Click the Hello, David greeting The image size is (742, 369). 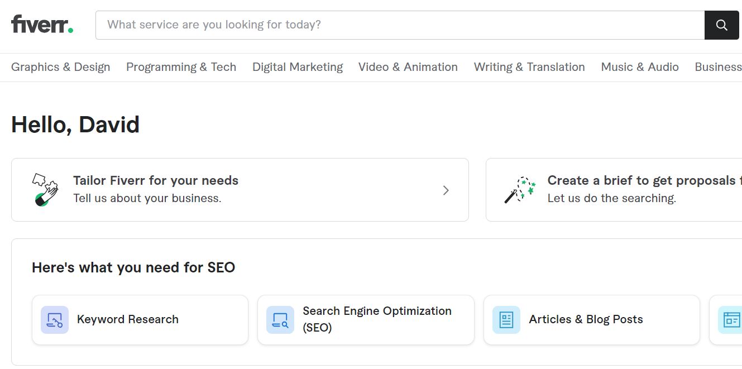pos(75,124)
